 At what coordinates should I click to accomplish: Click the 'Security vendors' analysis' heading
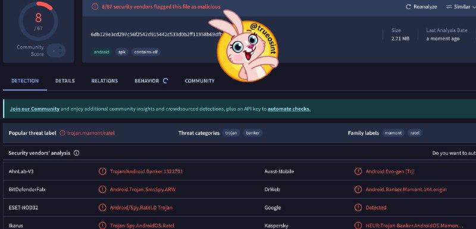coord(39,153)
